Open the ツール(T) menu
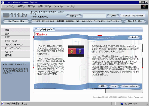 (x=58, y=6)
